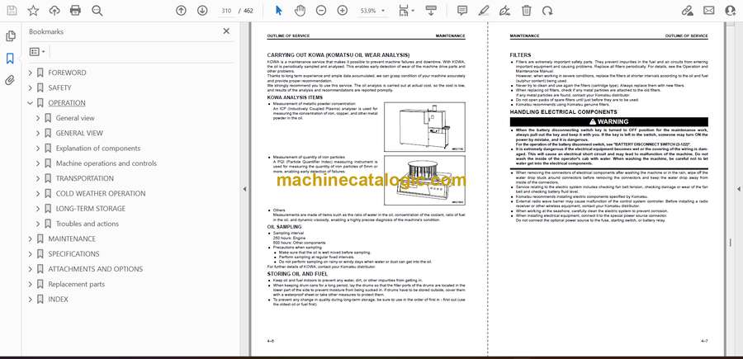Activate the Hand pan tool
The image size is (743, 359).
(300, 11)
